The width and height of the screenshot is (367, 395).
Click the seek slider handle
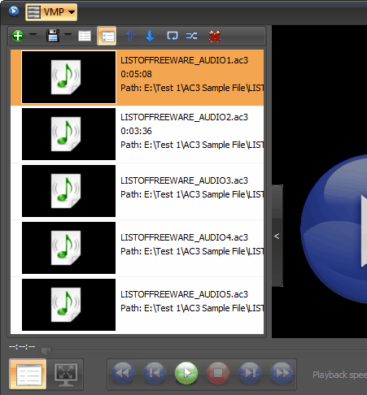[46, 350]
